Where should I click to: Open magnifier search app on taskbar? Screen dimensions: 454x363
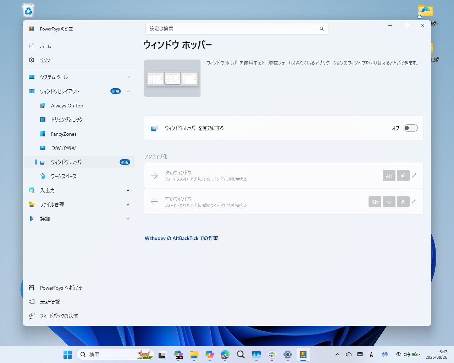pyautogui.click(x=241, y=354)
